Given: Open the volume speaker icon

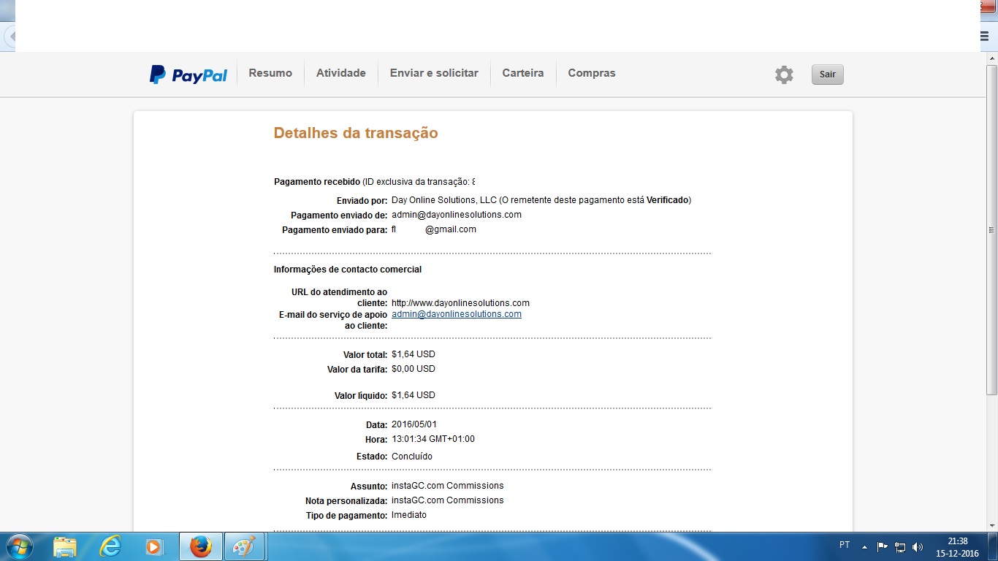Looking at the screenshot, I should (918, 546).
